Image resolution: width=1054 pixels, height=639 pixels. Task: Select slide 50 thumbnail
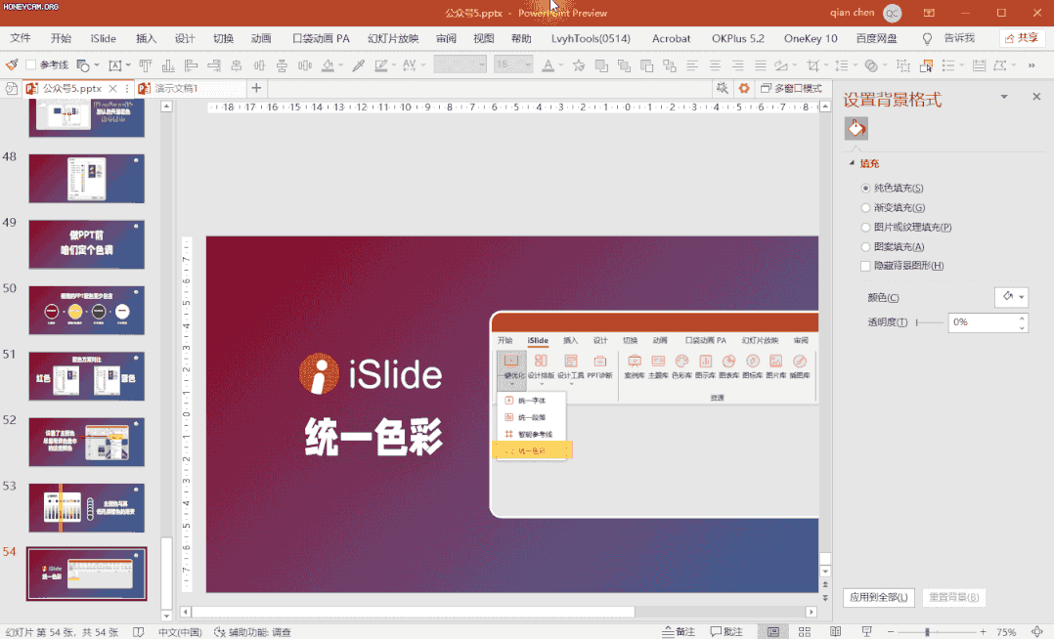pyautogui.click(x=87, y=311)
